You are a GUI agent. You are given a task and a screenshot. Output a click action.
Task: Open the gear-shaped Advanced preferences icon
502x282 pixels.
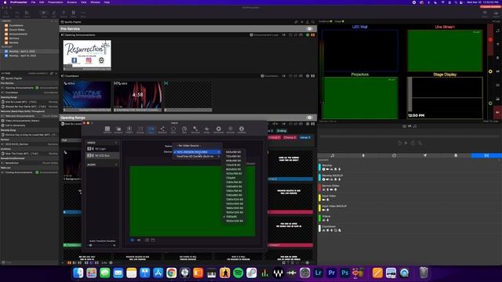[x=218, y=129]
